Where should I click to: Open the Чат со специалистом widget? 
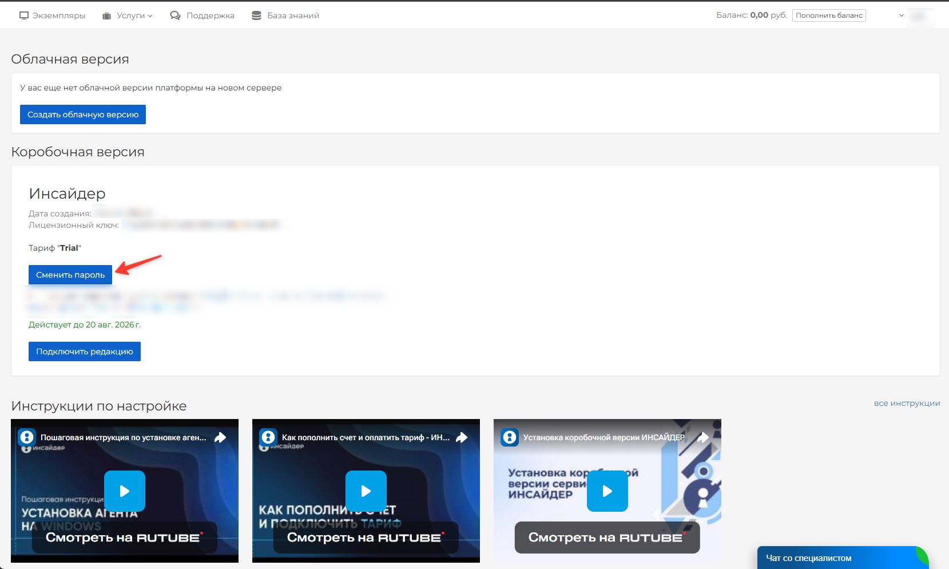pyautogui.click(x=843, y=558)
